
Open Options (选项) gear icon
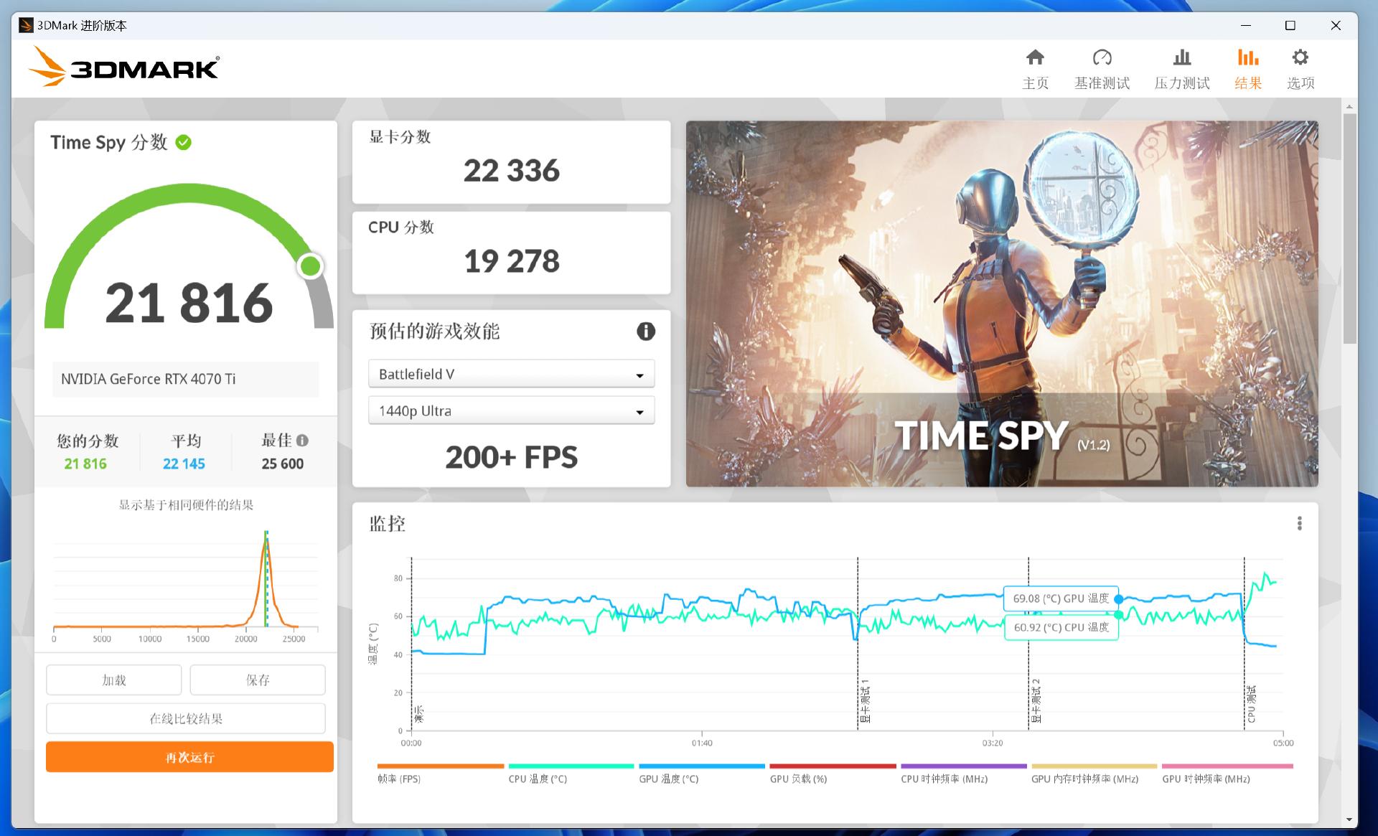coord(1300,58)
